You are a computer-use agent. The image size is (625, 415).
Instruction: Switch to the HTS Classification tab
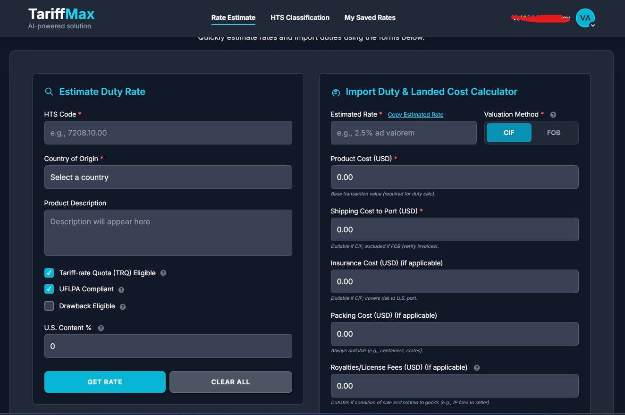300,17
